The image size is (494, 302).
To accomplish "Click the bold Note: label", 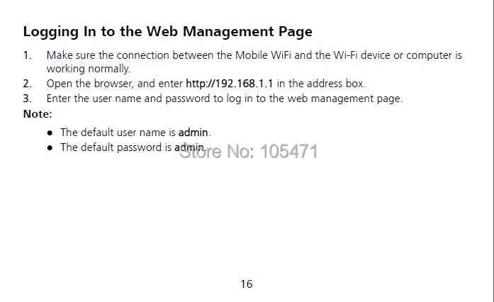I will [38, 114].
